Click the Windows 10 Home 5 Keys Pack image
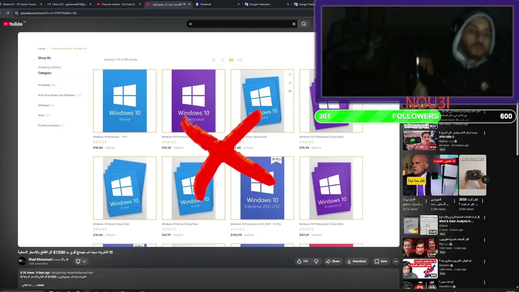 tap(124, 188)
